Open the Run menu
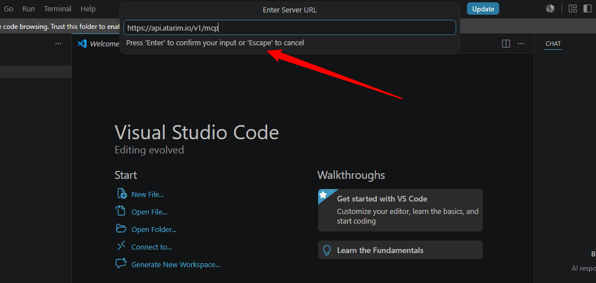 [28, 8]
